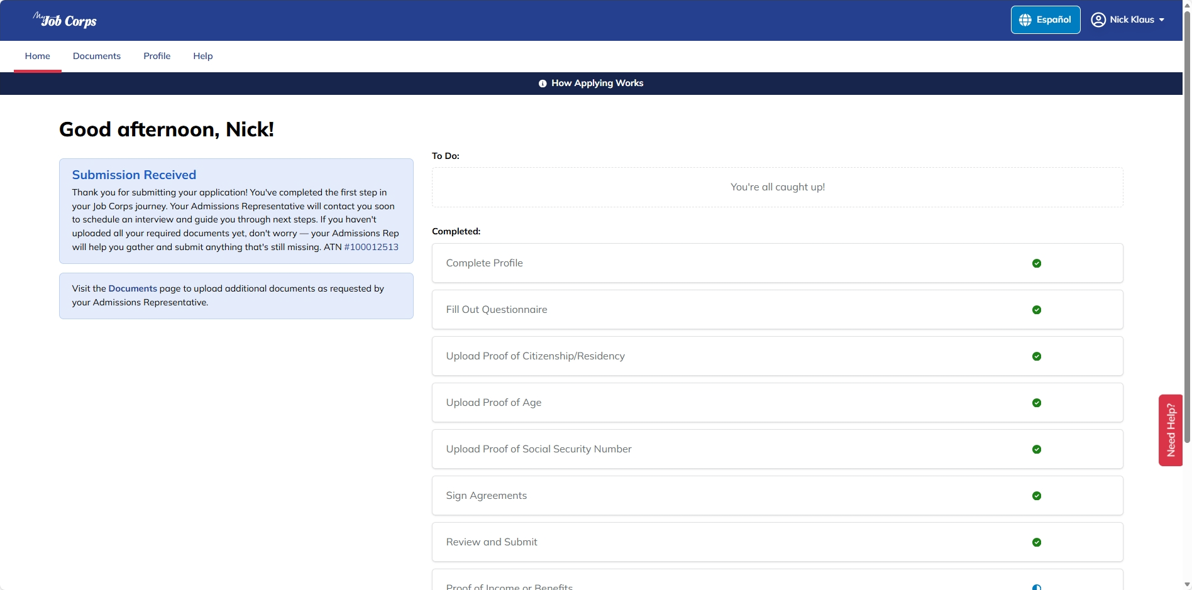Click the Documents link in the info box
Screen dimensions: 1192x590
[133, 288]
